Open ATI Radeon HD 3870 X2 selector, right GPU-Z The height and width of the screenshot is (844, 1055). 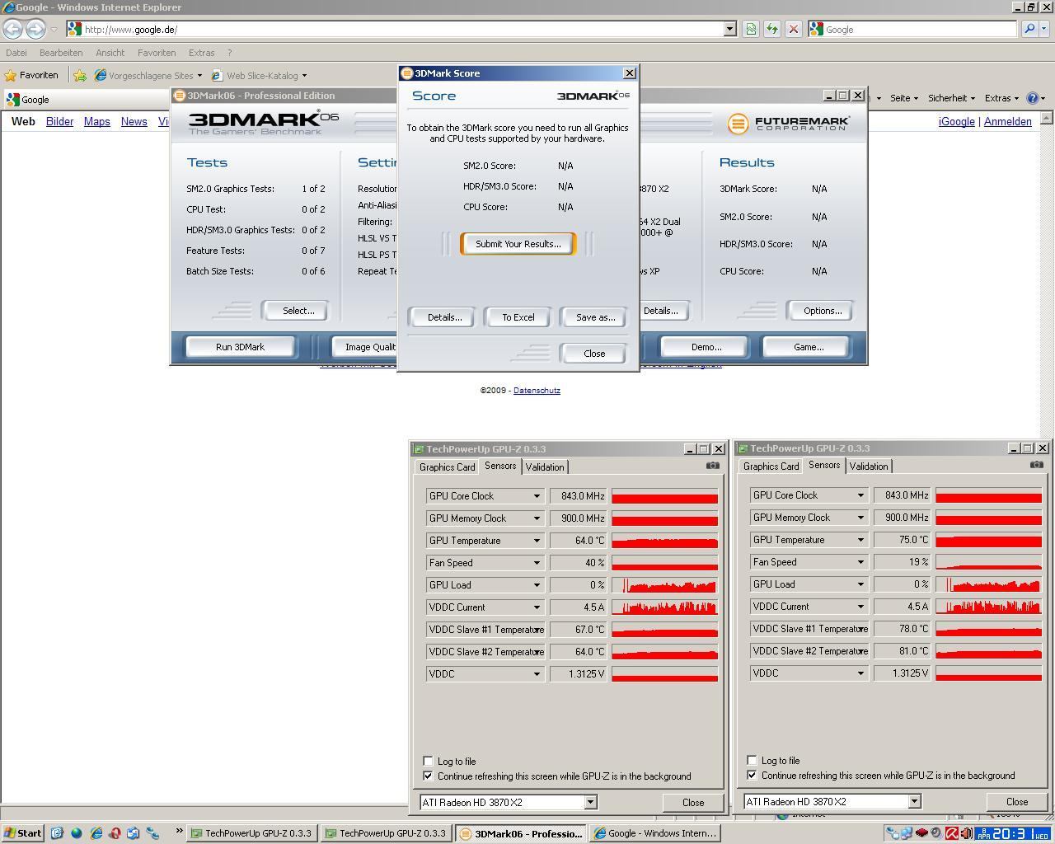[914, 801]
